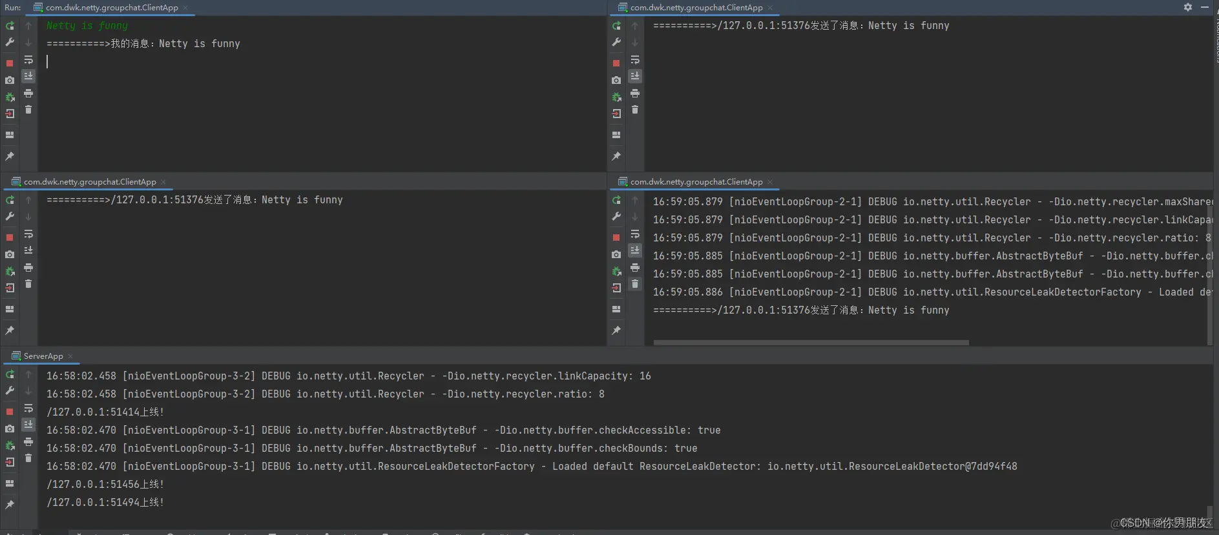Click exit icon in middle-left ClientApp panel
1219x535 pixels.
10,288
